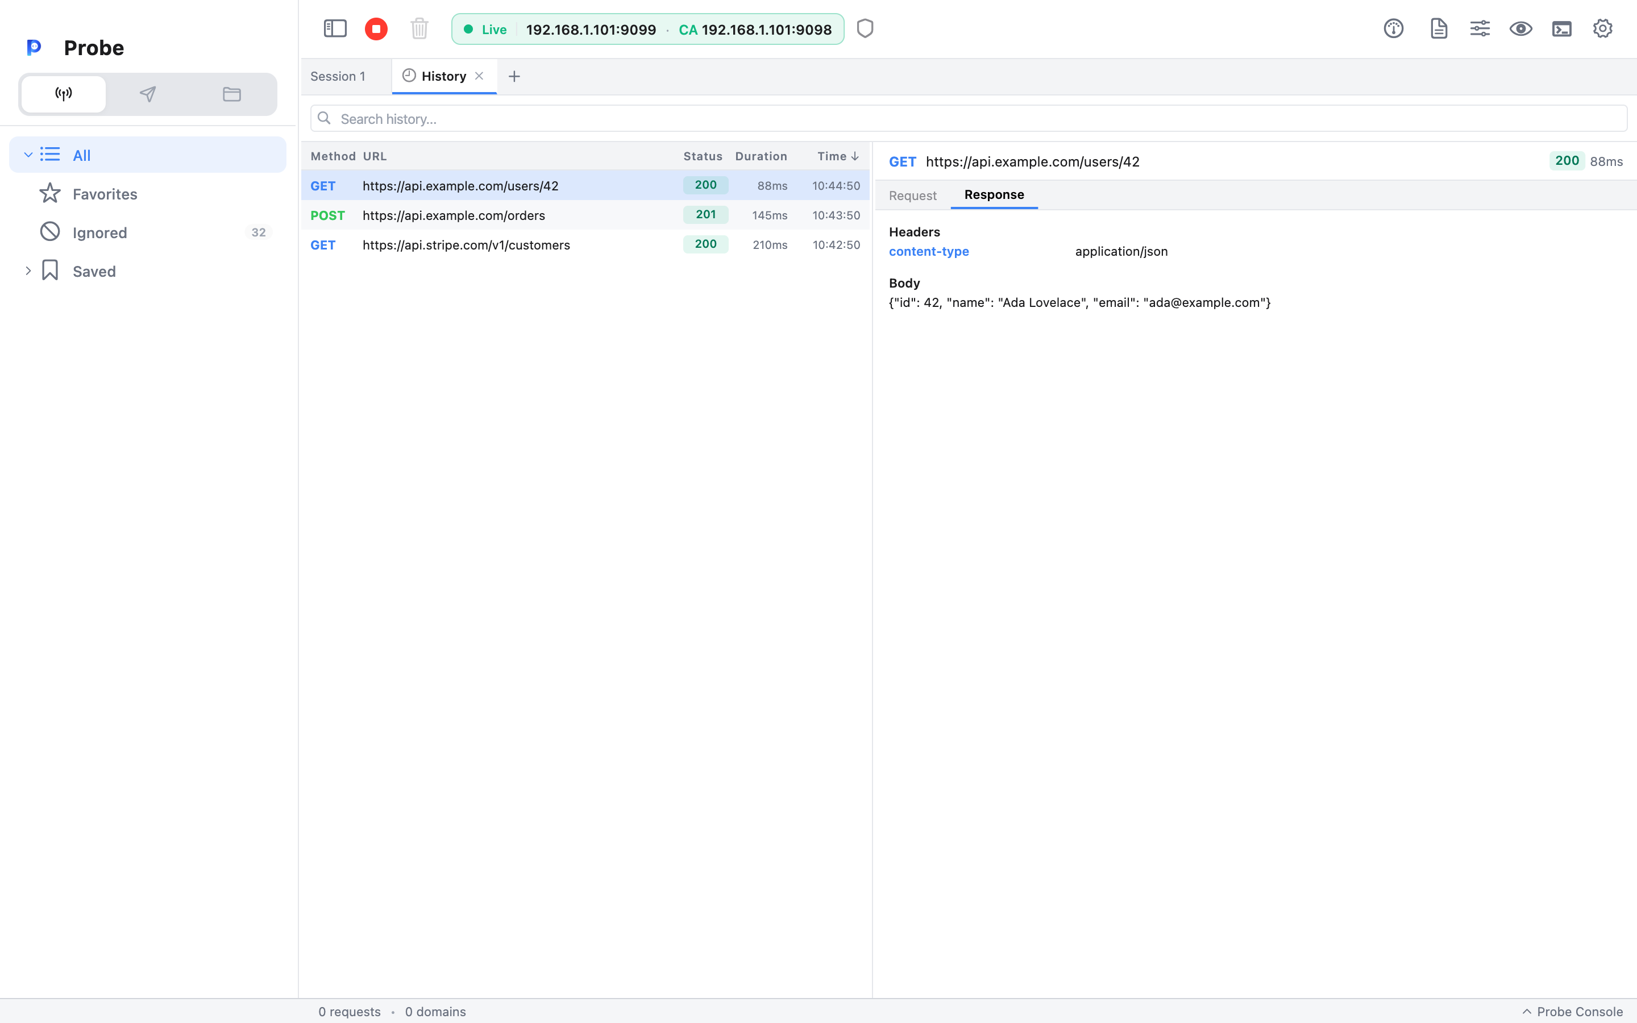
Task: Open Ignored list in the sidebar
Action: click(147, 232)
